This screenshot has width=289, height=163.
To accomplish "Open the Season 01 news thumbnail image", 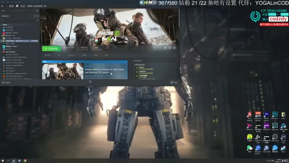I will (x=62, y=71).
